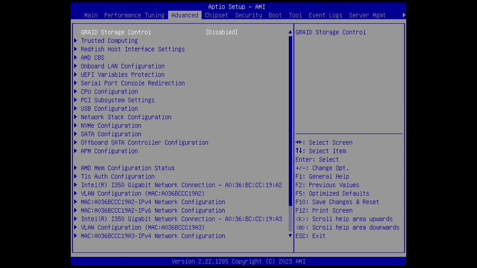
Task: Open USB Configuration
Action: (x=109, y=109)
